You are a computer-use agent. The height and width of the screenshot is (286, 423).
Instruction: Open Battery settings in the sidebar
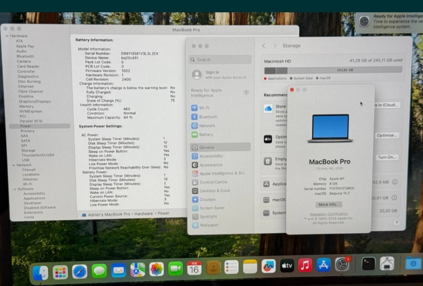(x=206, y=134)
